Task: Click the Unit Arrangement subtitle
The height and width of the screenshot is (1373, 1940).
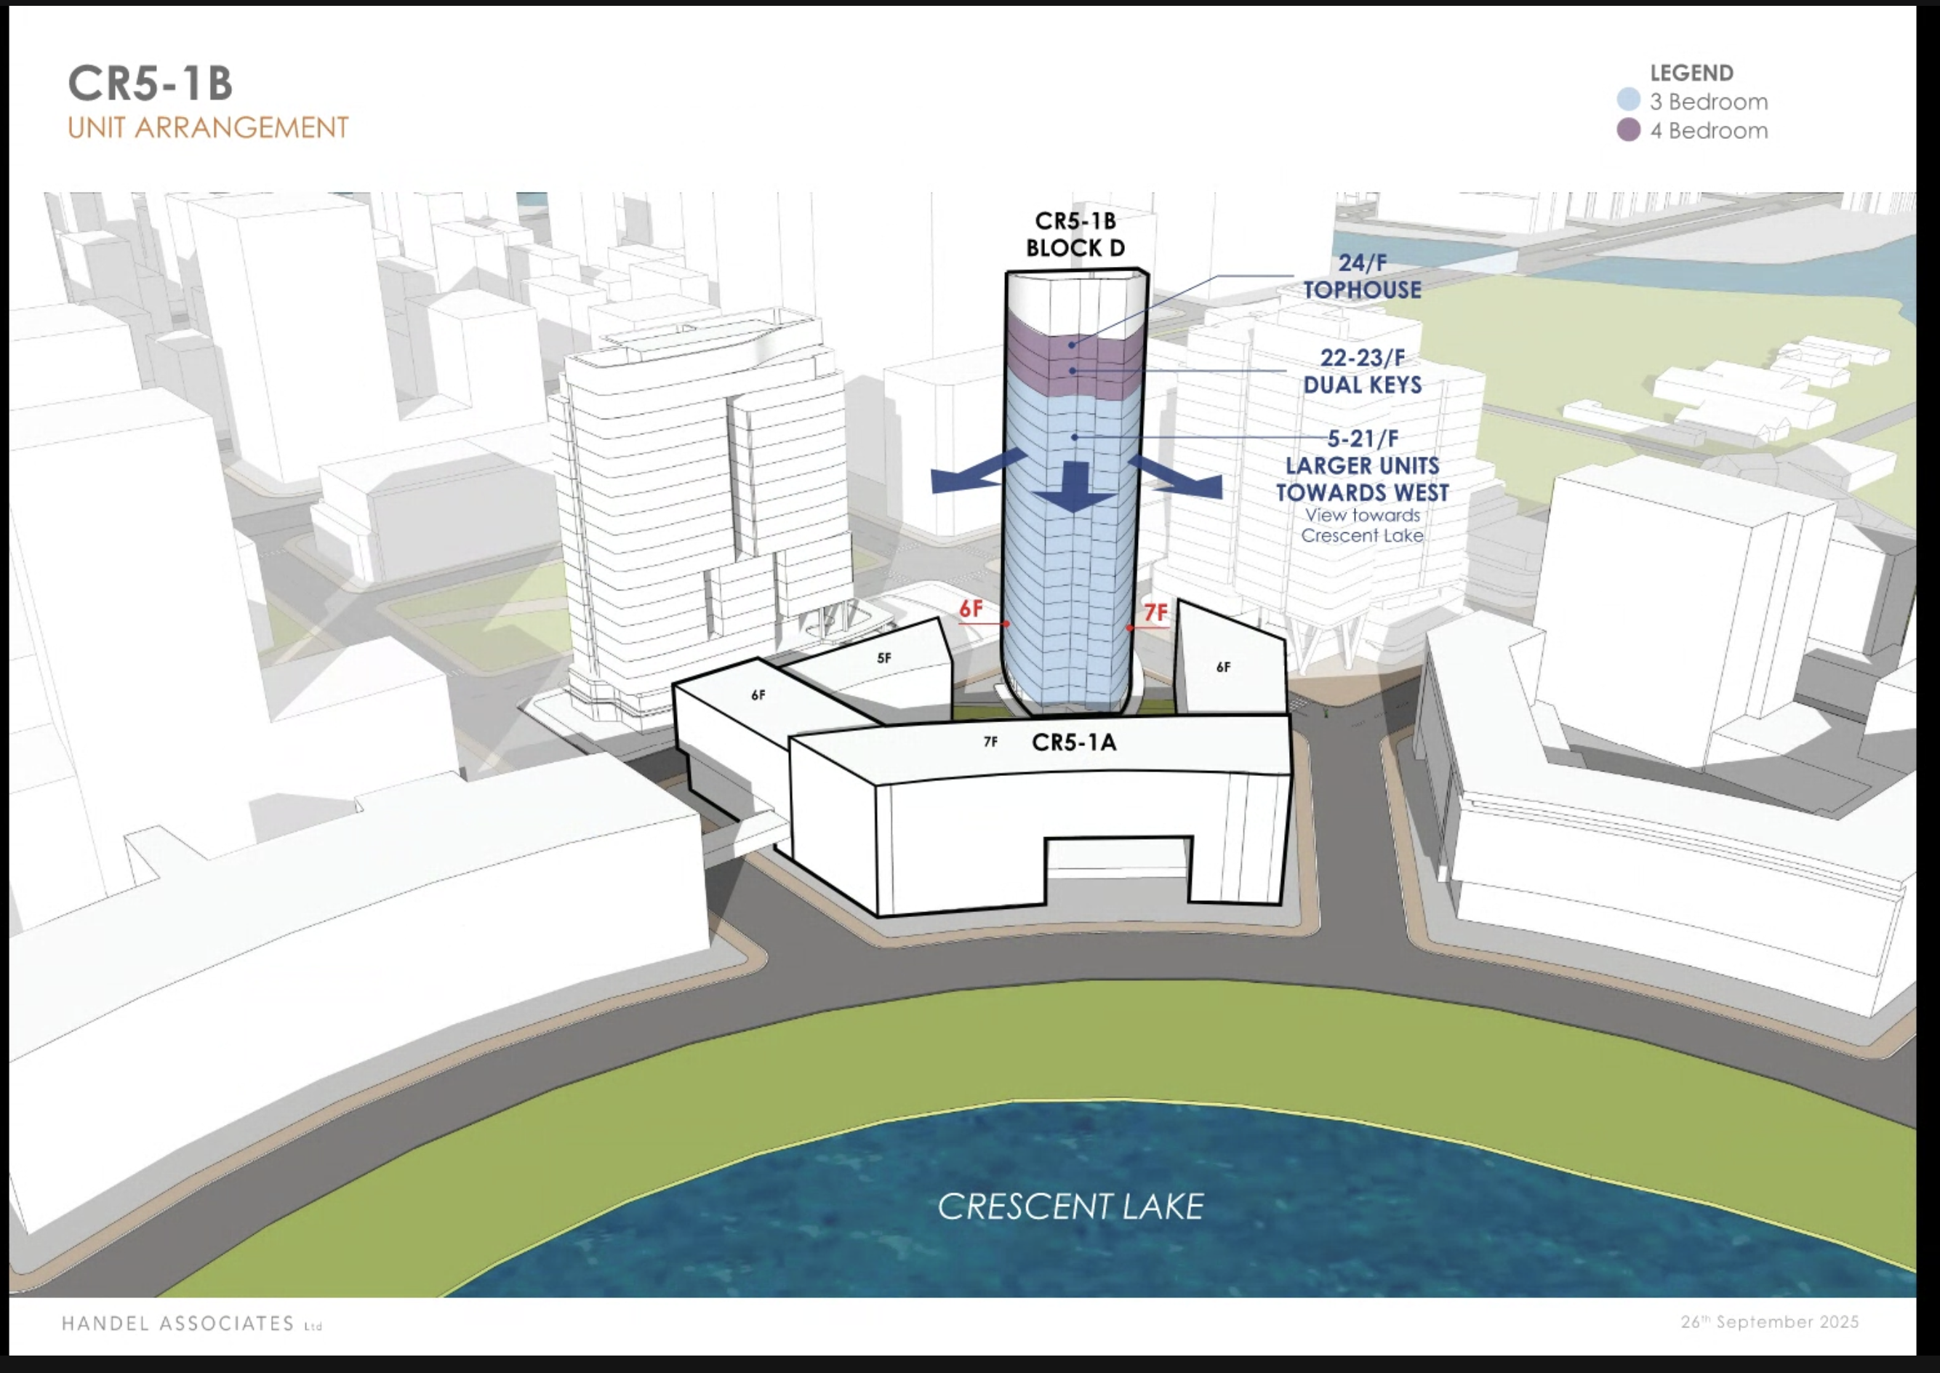Action: pyautogui.click(x=208, y=128)
